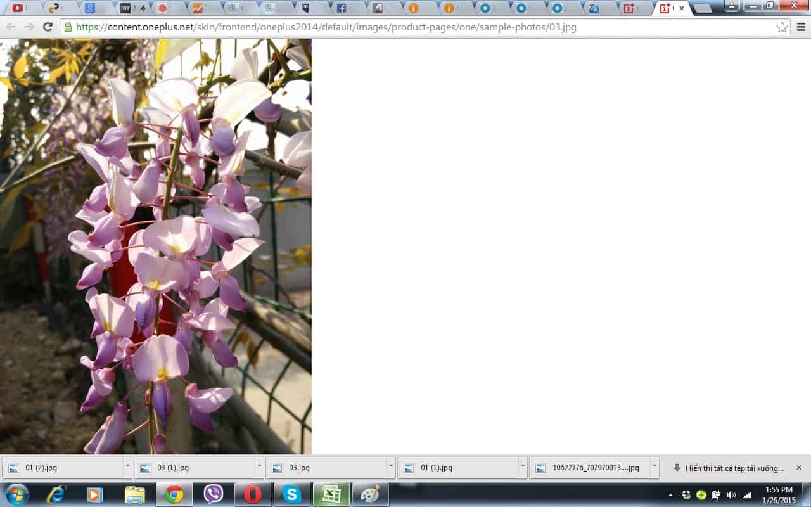The height and width of the screenshot is (507, 811).
Task: Open the Opera browser in the taskbar
Action: coord(253,494)
